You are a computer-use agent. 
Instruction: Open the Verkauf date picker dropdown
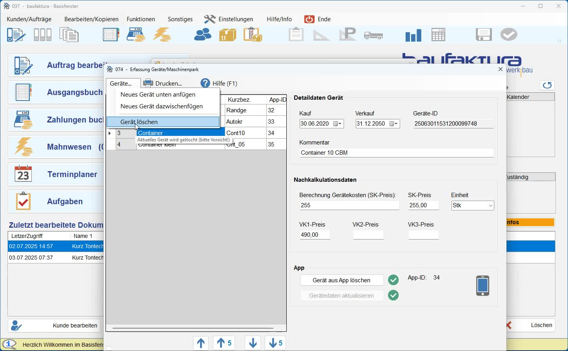(393, 124)
